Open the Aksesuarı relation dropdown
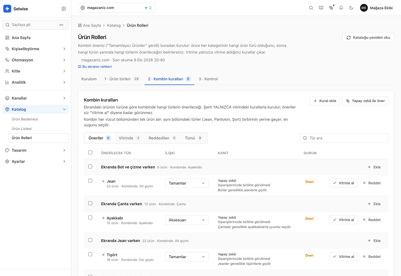Screen dimensions: 401x276 point(187,220)
